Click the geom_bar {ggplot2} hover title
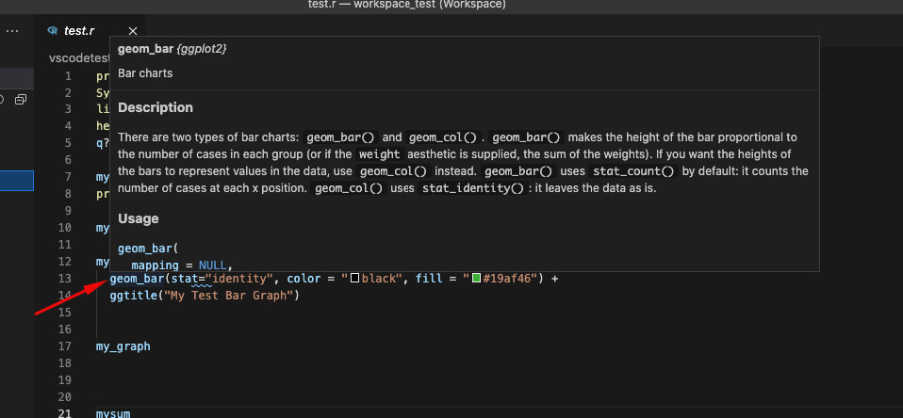This screenshot has width=903, height=418. pos(172,48)
